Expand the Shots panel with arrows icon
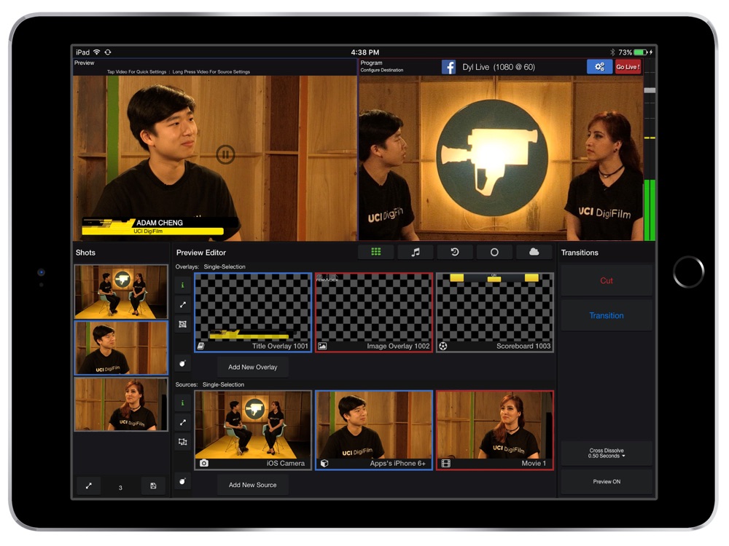Screen dimensions: 729x546 89,486
